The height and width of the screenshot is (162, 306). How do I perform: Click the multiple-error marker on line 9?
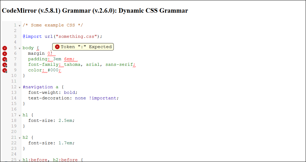click(x=5, y=71)
